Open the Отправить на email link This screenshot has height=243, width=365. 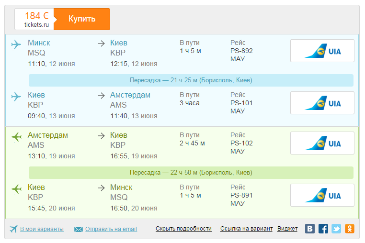coord(111,229)
